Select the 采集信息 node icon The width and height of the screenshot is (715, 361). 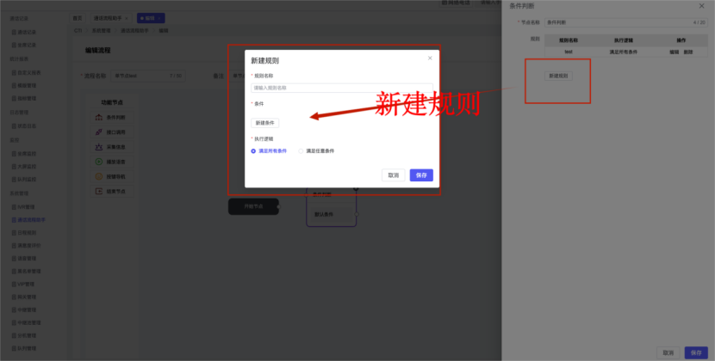pyautogui.click(x=99, y=147)
